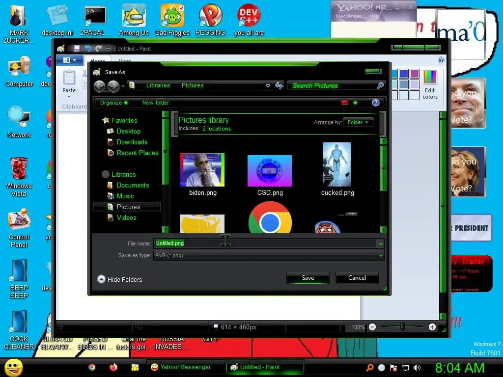Click Hide Folders toggle button
The image size is (503, 377).
pos(120,279)
